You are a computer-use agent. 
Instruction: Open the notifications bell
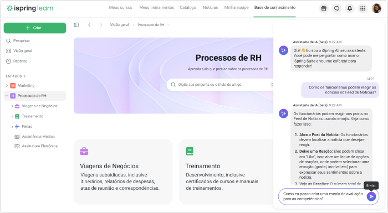coord(349,8)
